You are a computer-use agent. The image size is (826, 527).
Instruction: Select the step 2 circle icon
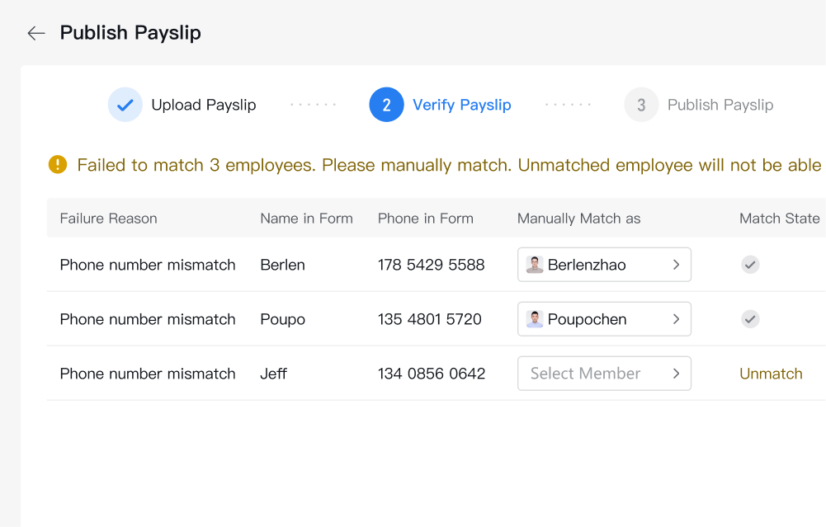387,105
